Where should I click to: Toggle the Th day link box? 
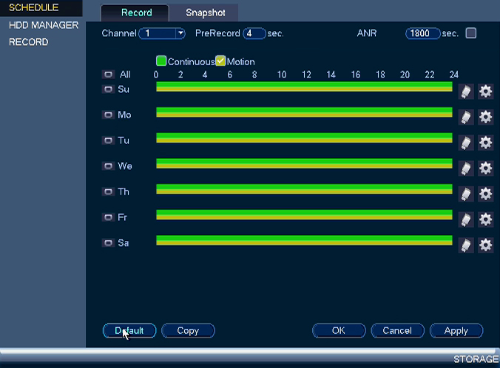108,191
